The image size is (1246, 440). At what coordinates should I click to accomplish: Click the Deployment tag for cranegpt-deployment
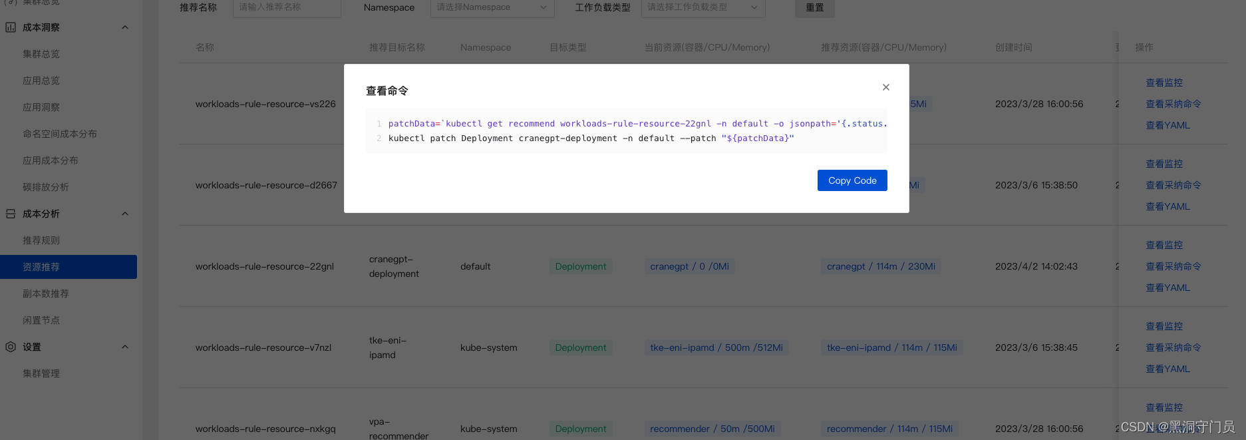point(581,266)
